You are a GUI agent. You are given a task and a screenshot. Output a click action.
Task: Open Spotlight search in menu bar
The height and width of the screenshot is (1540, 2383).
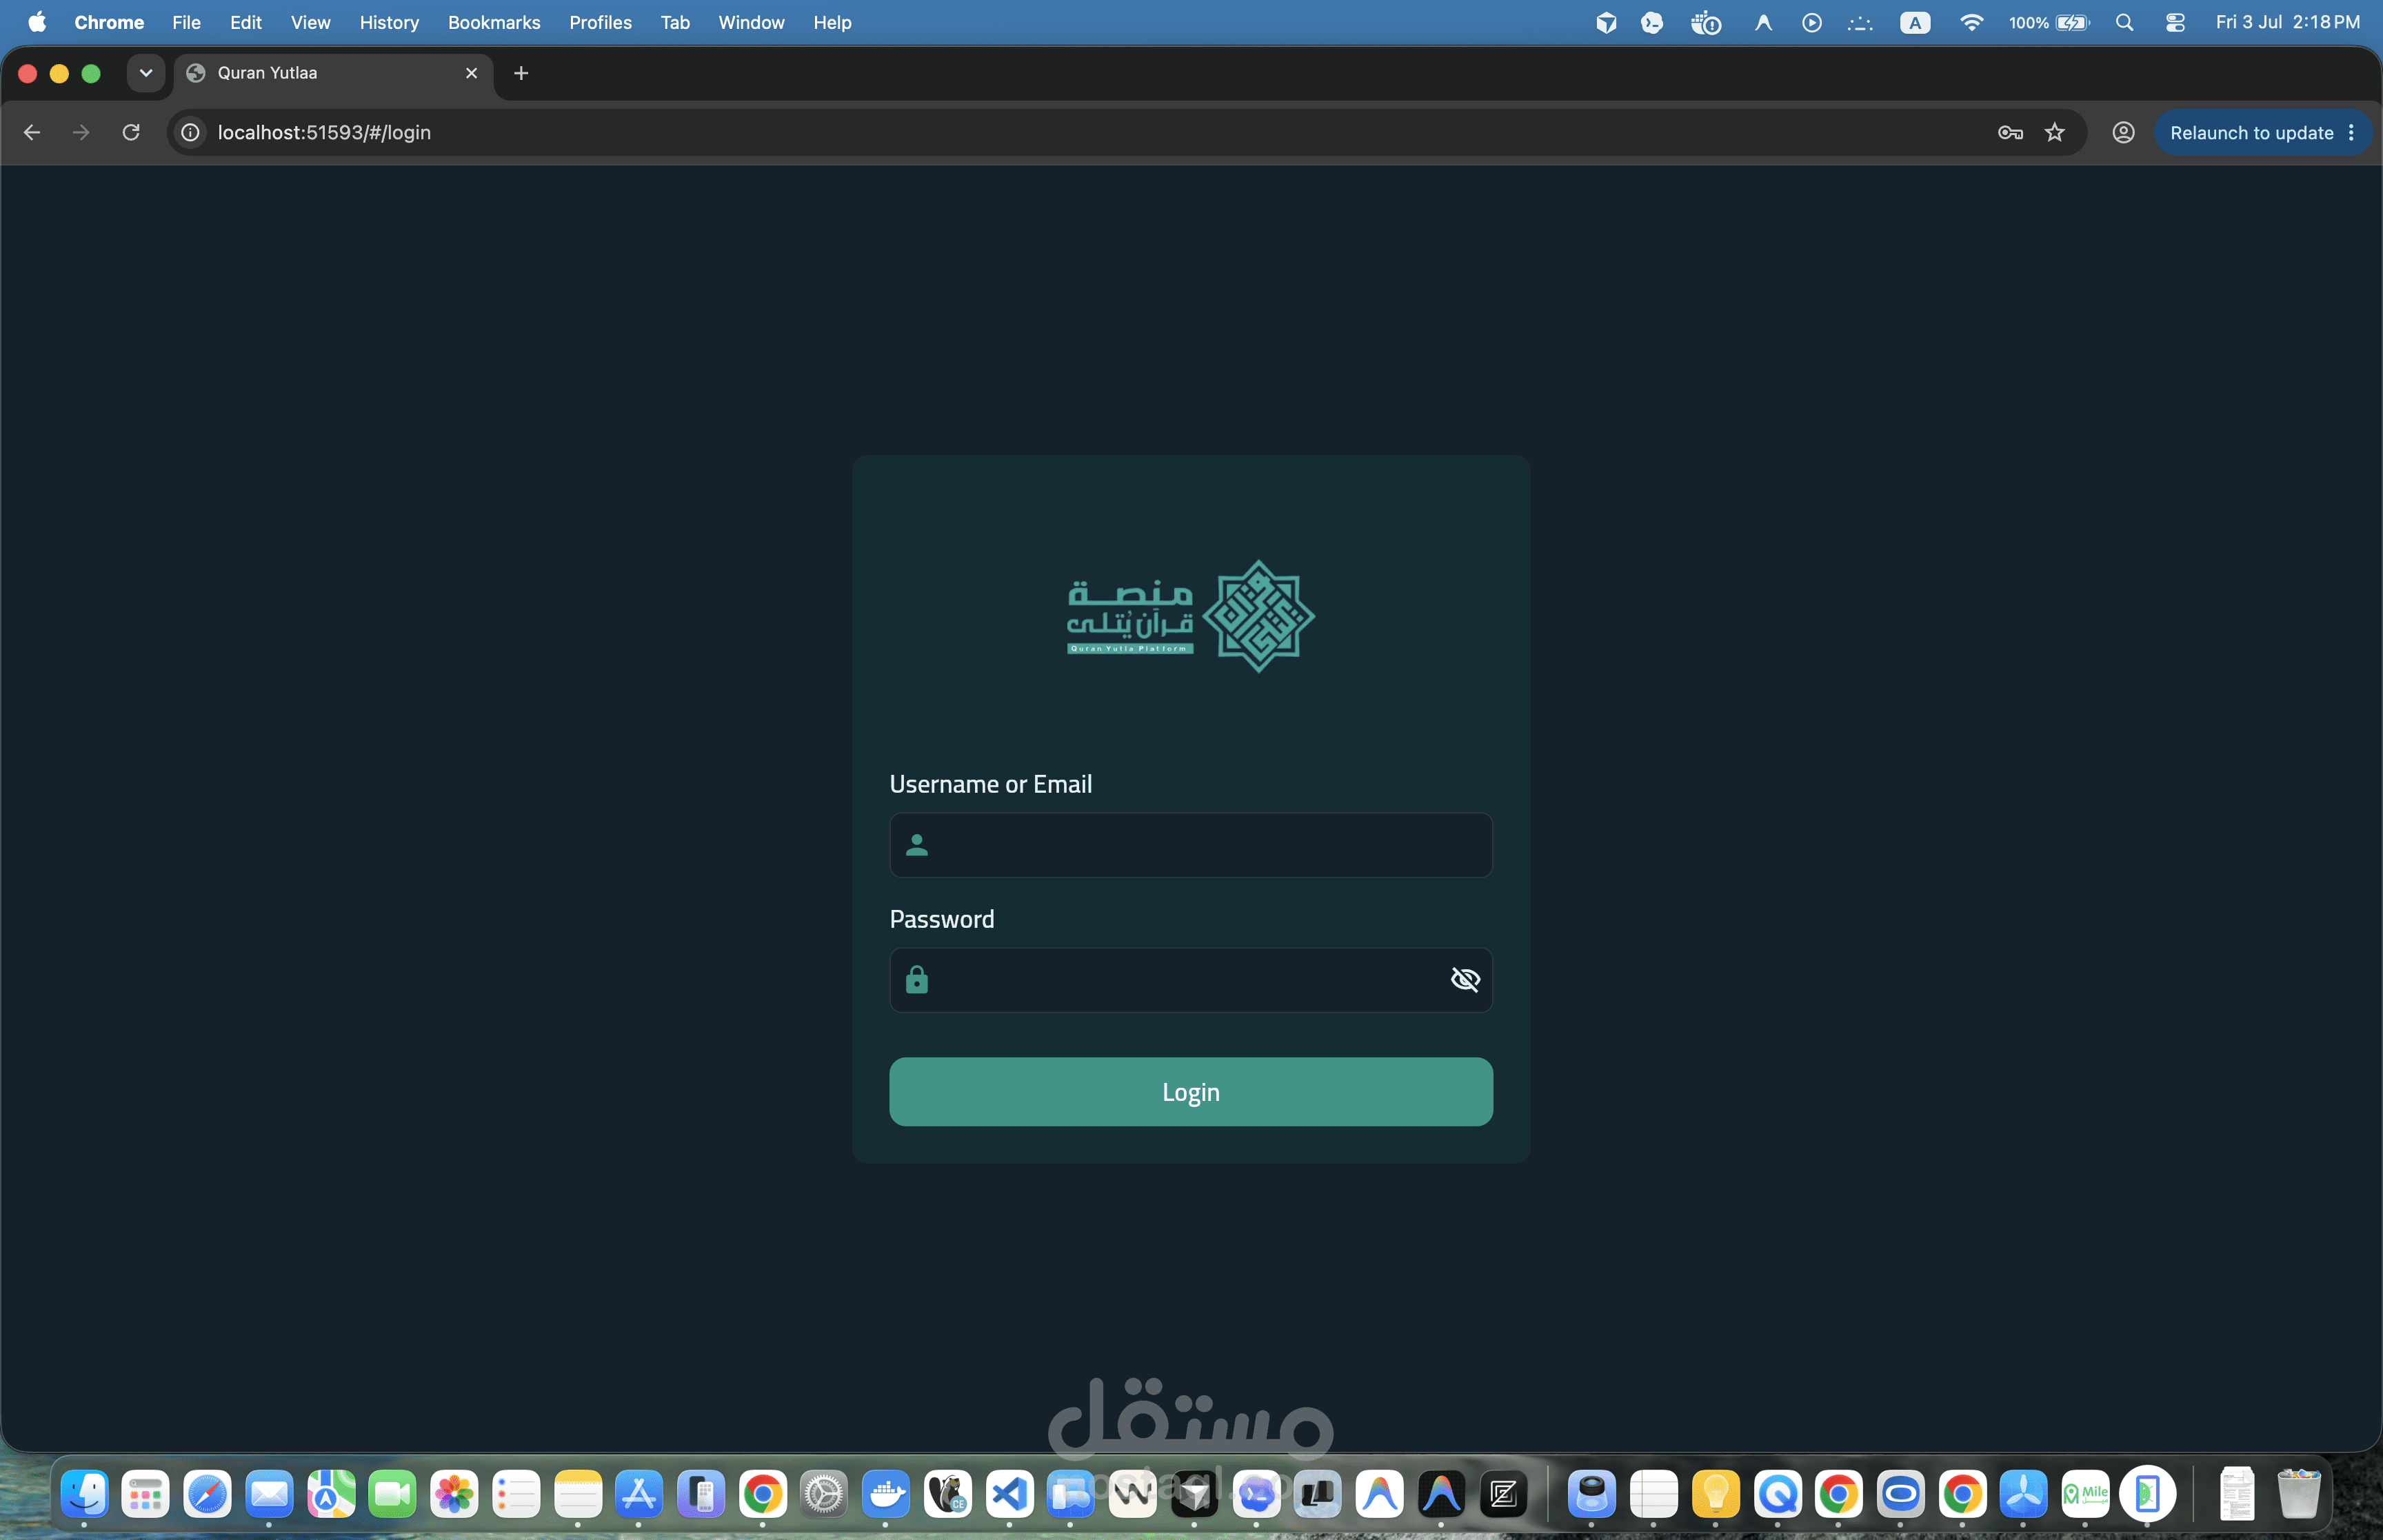point(2124,22)
